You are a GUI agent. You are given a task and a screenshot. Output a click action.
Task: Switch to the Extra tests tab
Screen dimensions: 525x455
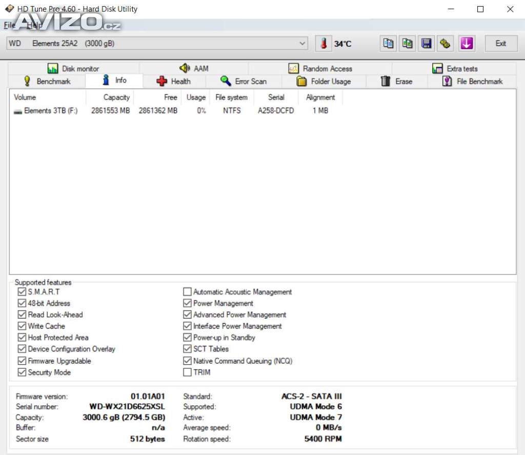pyautogui.click(x=455, y=69)
